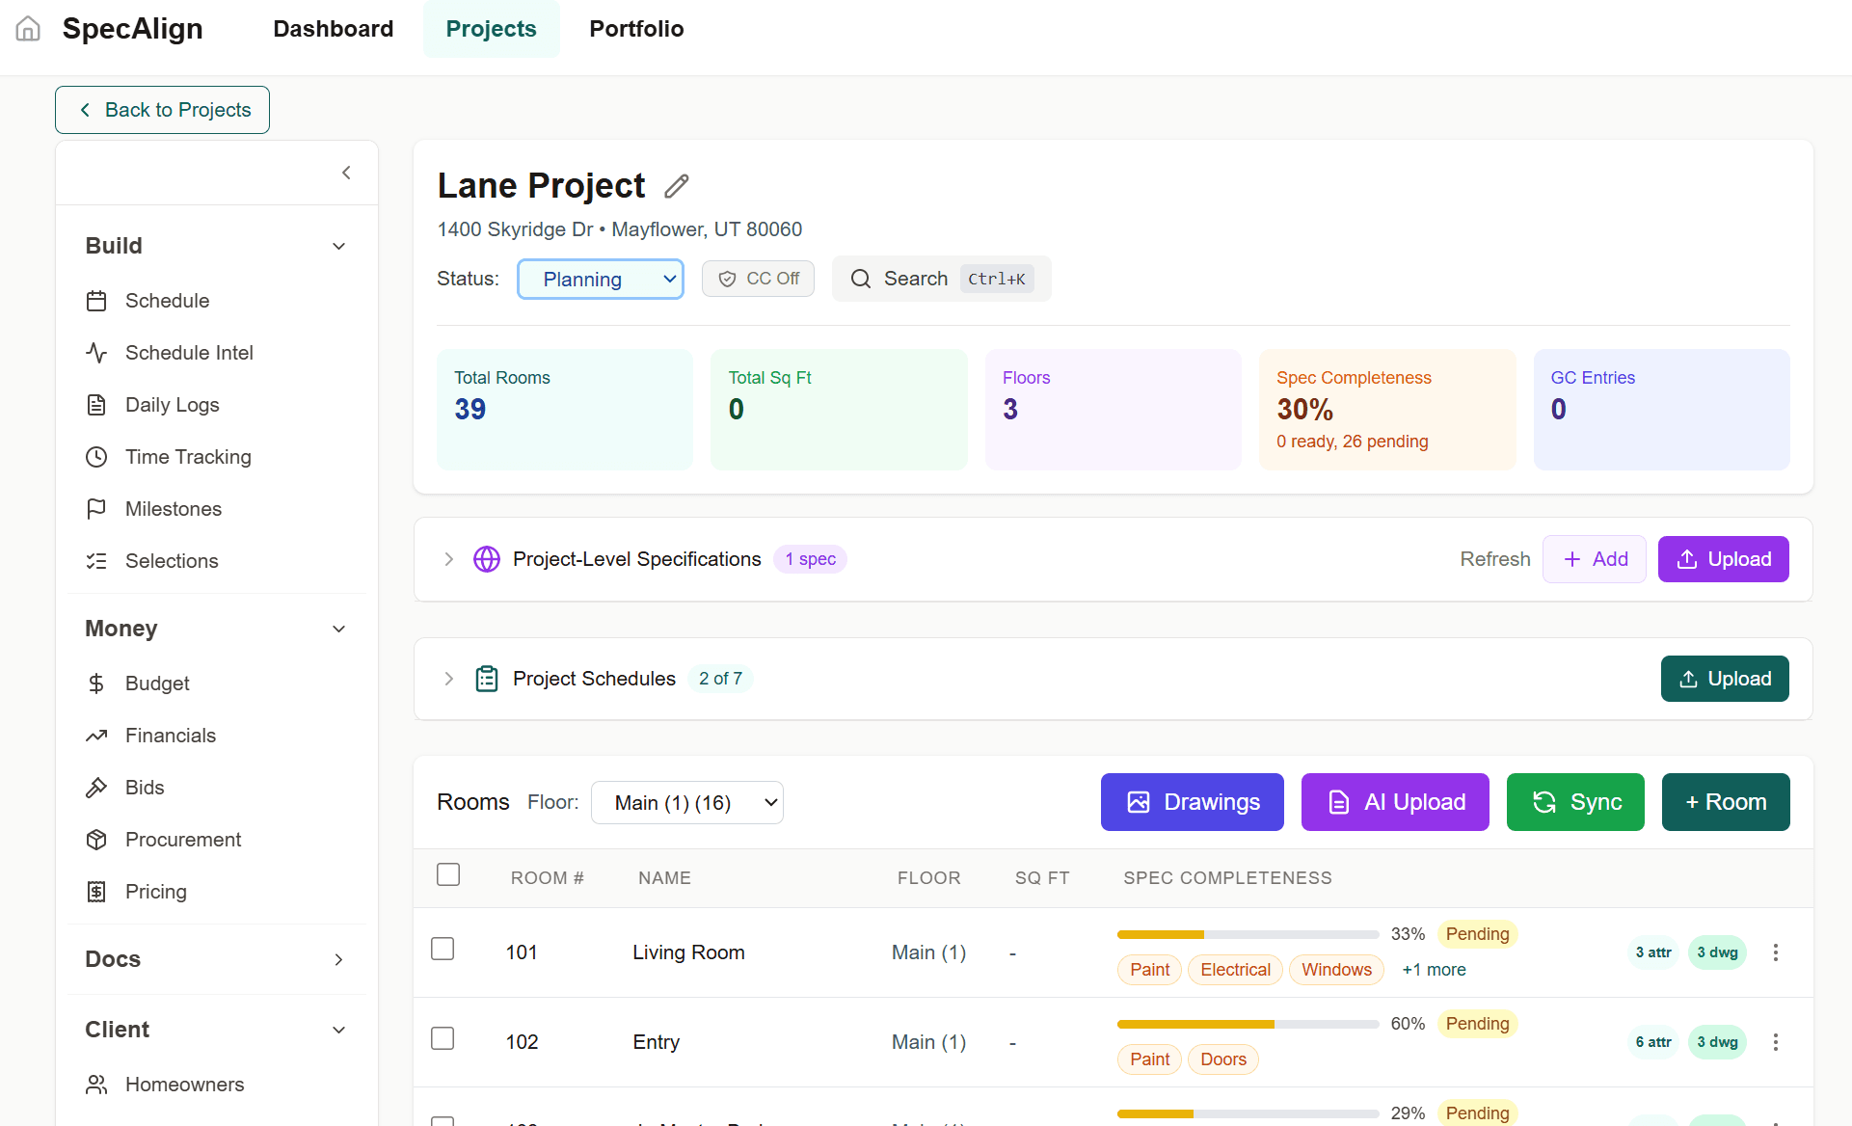Click the Budget dollar icon in Money section
The height and width of the screenshot is (1126, 1852).
coord(97,684)
